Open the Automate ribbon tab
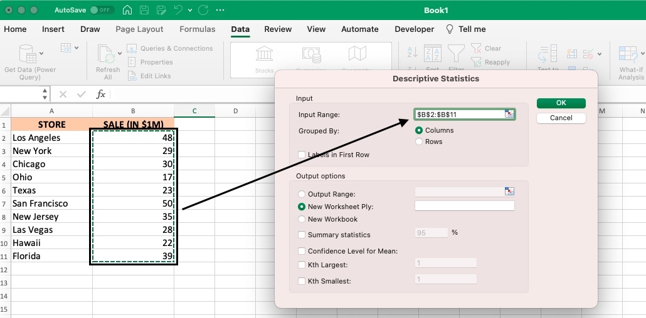This screenshot has width=646, height=318. coord(359,29)
